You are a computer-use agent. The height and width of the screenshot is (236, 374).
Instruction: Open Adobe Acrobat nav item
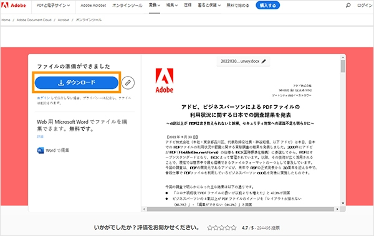(93, 5)
